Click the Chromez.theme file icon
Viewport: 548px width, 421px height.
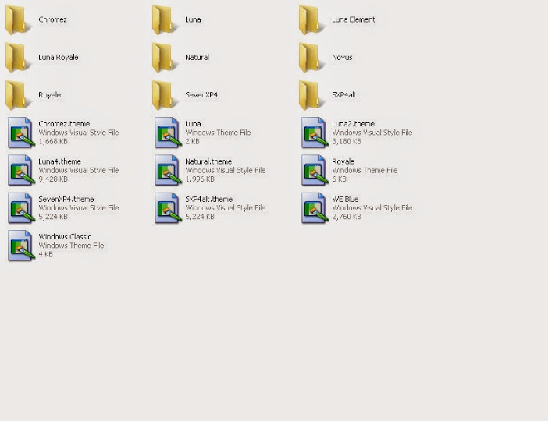click(21, 133)
